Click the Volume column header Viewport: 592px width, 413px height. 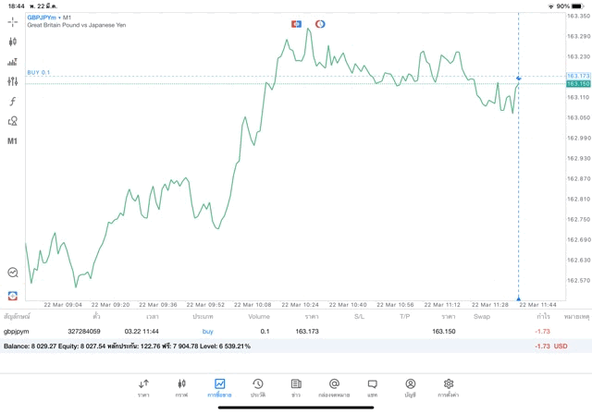click(259, 316)
